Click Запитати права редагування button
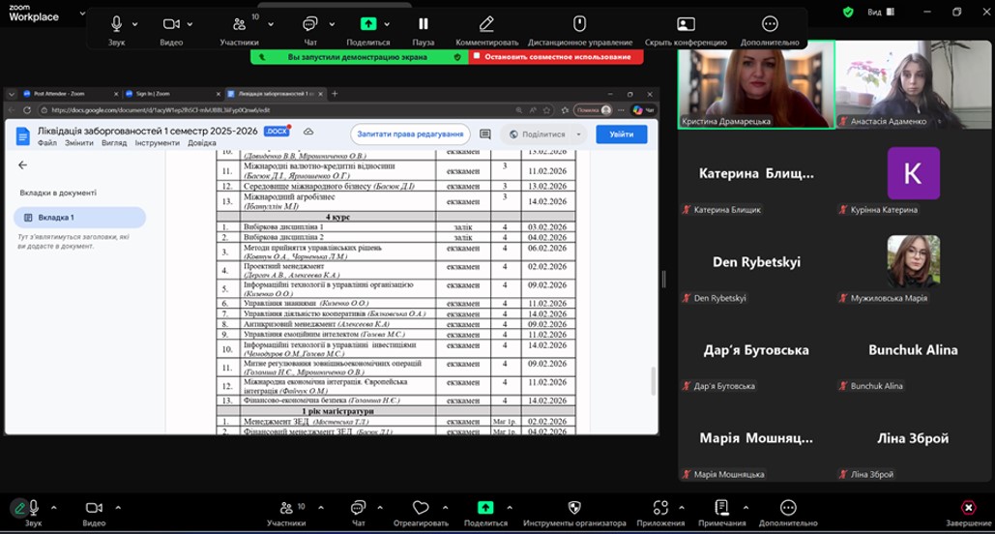The height and width of the screenshot is (534, 995). [410, 133]
